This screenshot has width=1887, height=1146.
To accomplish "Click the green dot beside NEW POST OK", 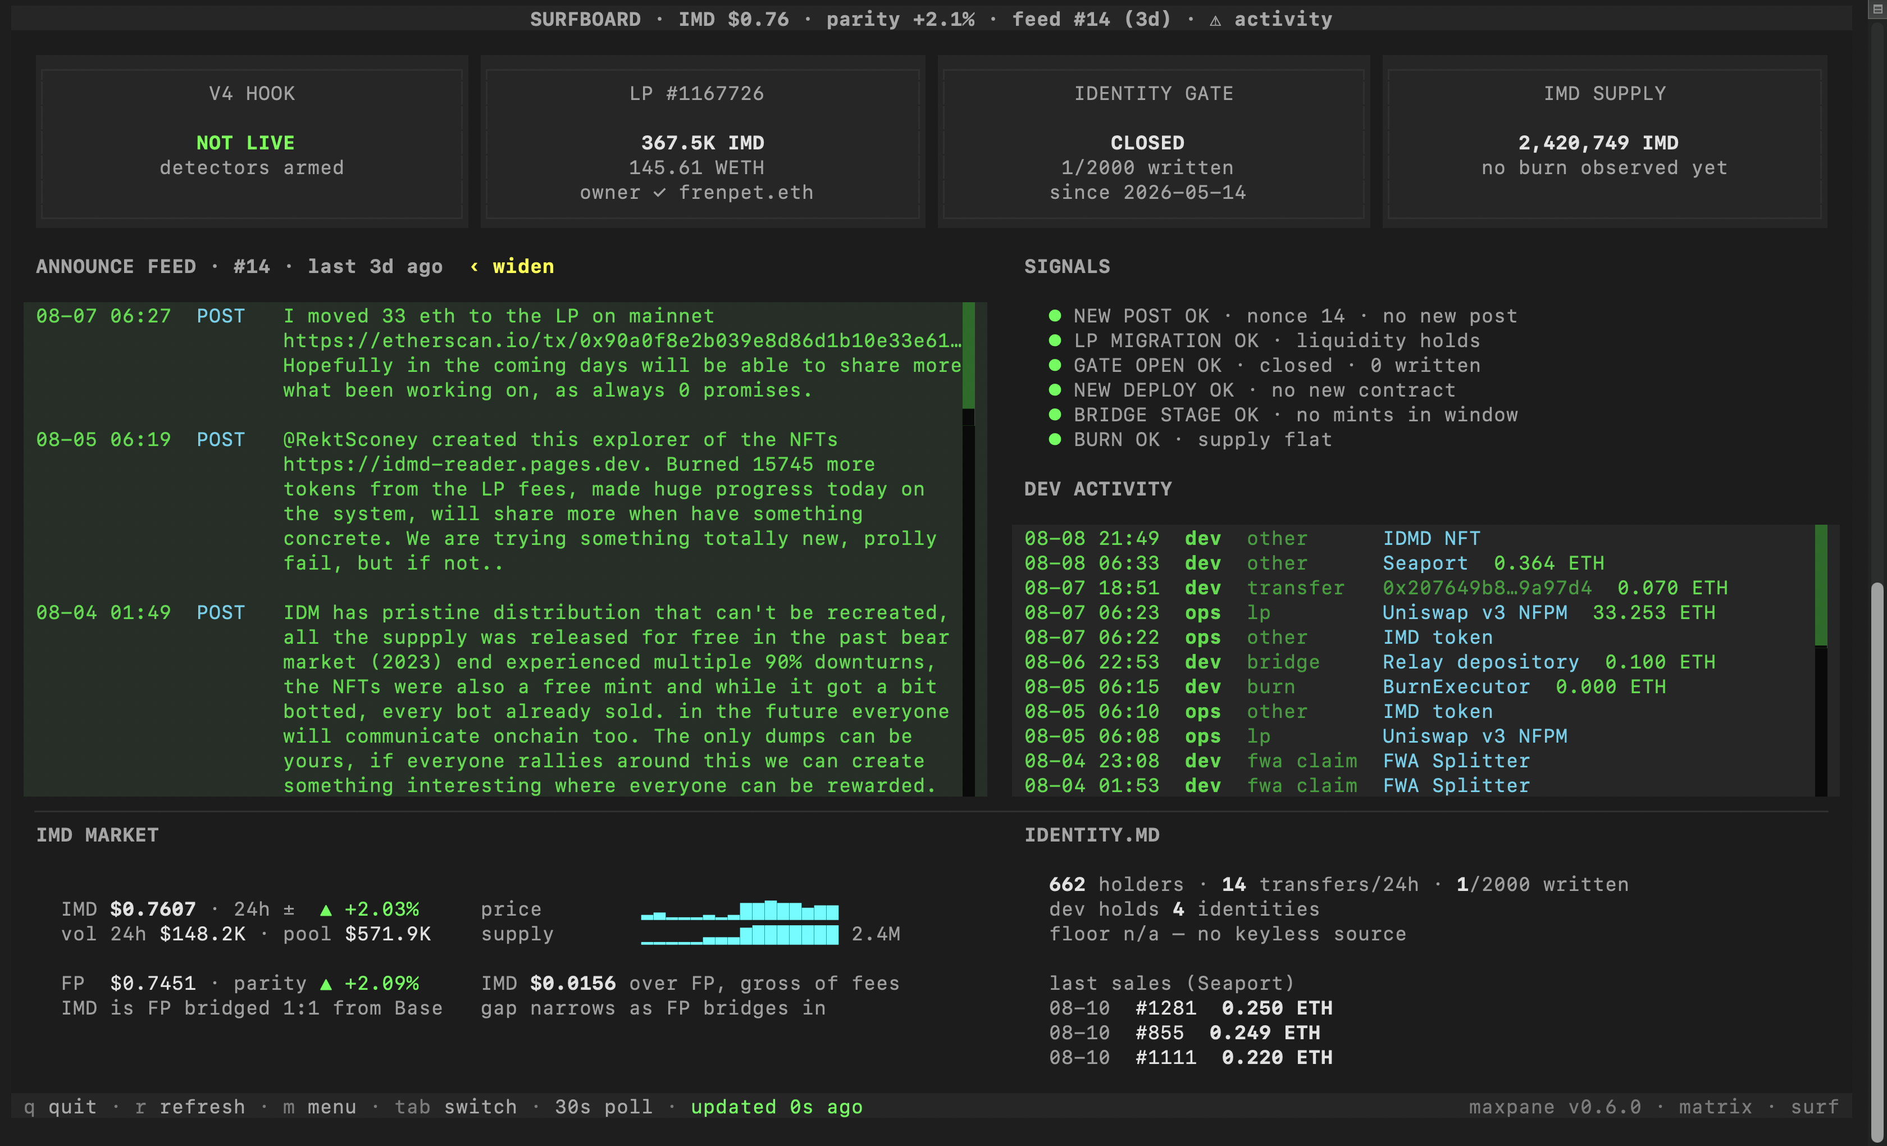I will pos(1055,316).
